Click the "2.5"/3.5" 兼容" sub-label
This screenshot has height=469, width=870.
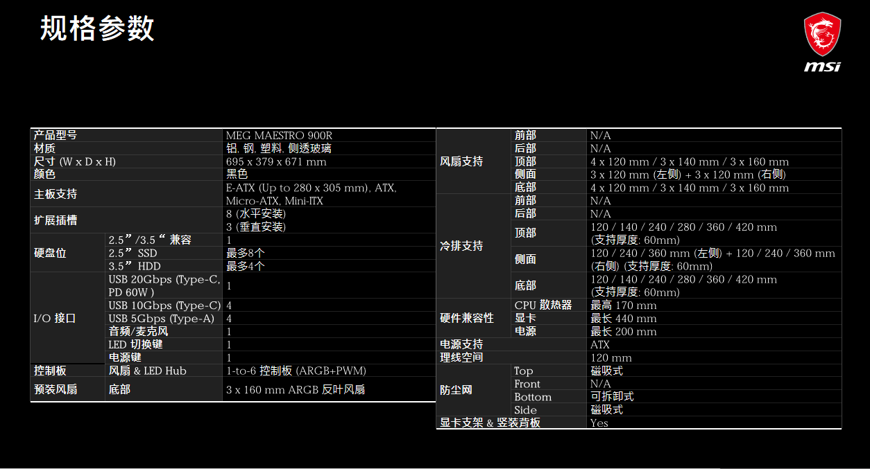coord(150,240)
